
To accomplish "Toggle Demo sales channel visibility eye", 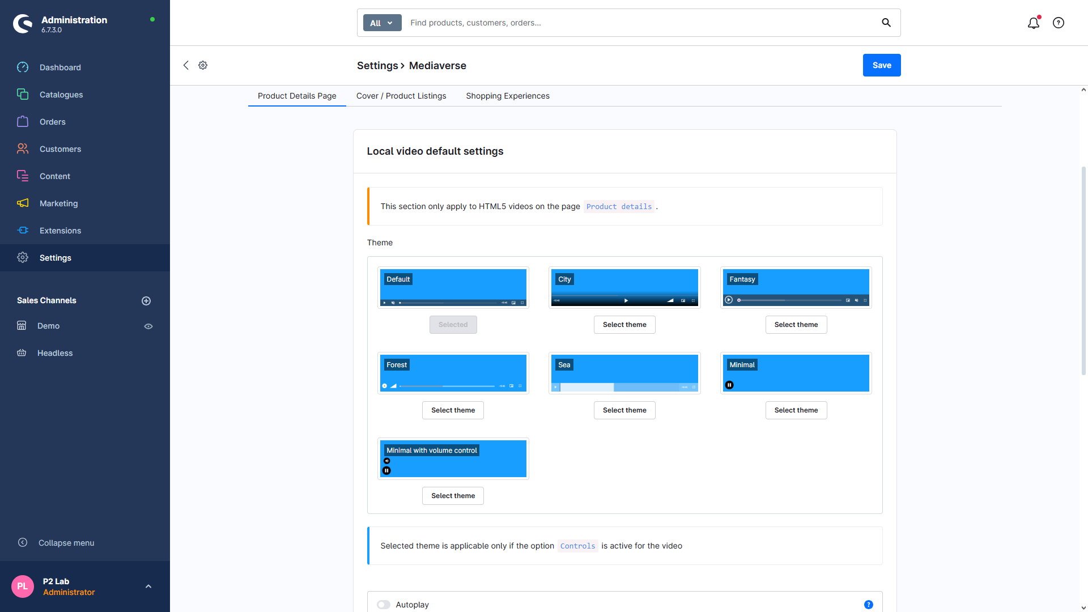I will 148,326.
